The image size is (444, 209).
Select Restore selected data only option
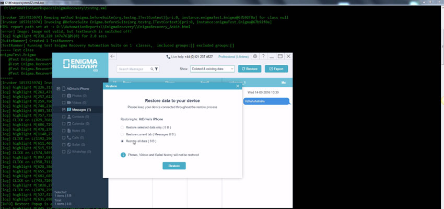[122, 127]
